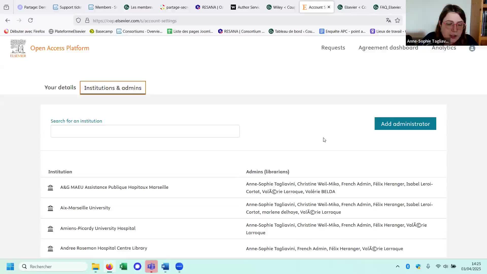487x274 pixels.
Task: Open the Tableau de bord bookmark
Action: (x=292, y=31)
